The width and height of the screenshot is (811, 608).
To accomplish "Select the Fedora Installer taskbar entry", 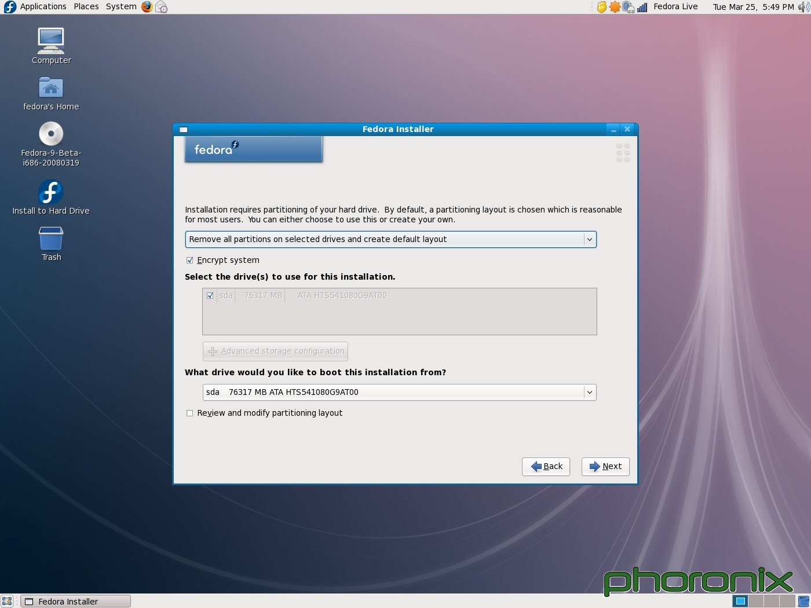I will 75,601.
